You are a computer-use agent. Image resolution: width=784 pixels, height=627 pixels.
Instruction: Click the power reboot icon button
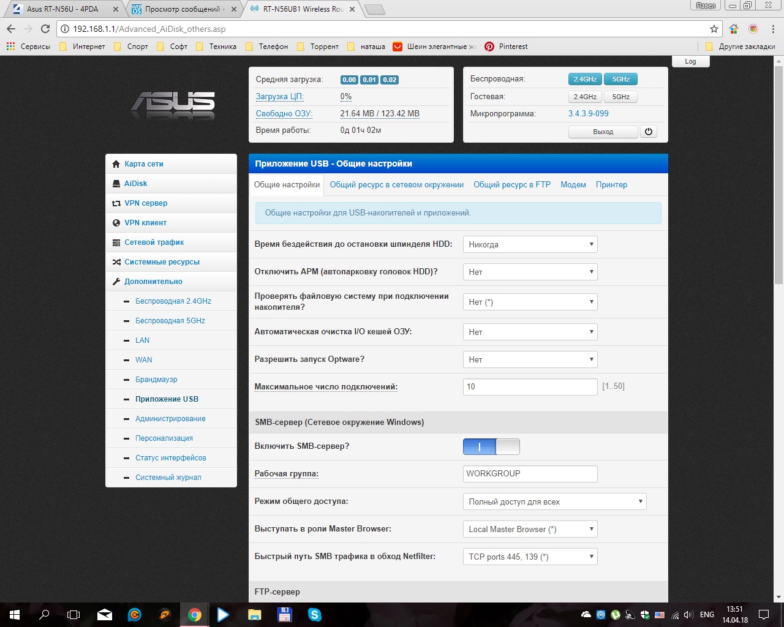pyautogui.click(x=649, y=132)
